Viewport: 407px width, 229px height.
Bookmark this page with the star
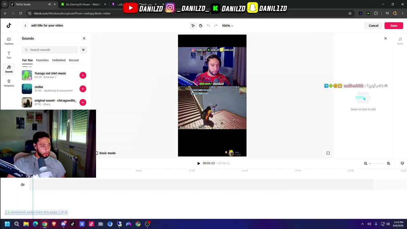[x=350, y=13]
